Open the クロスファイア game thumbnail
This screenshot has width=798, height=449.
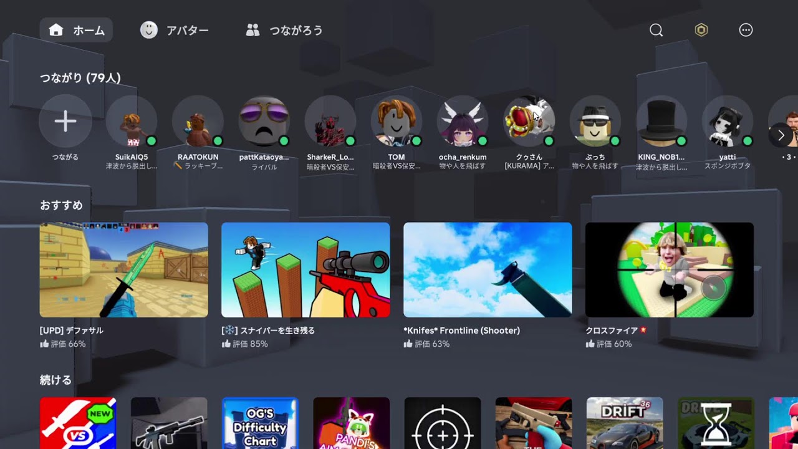pyautogui.click(x=670, y=270)
